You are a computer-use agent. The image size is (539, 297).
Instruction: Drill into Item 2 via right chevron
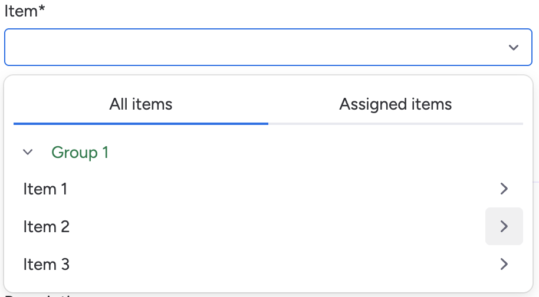[x=504, y=226]
